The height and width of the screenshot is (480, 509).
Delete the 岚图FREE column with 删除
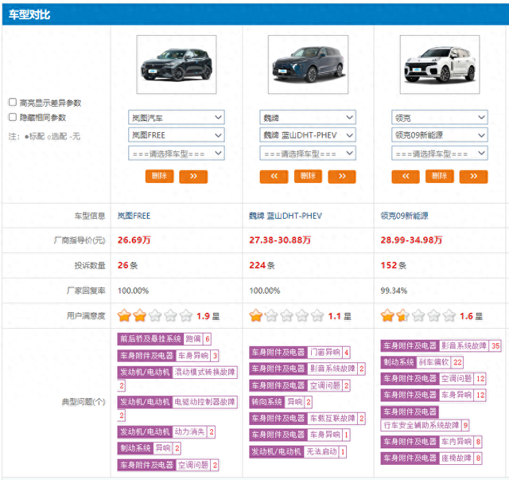(x=159, y=177)
